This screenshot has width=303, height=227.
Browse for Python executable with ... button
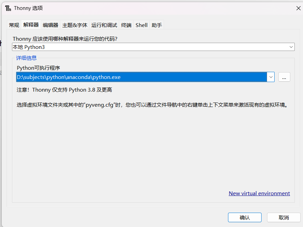[x=284, y=77]
